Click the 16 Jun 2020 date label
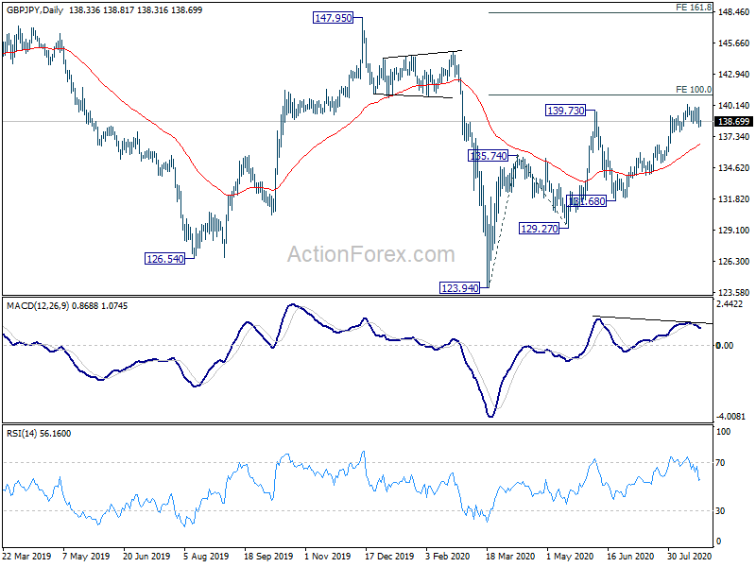The height and width of the screenshot is (567, 756). (x=630, y=557)
